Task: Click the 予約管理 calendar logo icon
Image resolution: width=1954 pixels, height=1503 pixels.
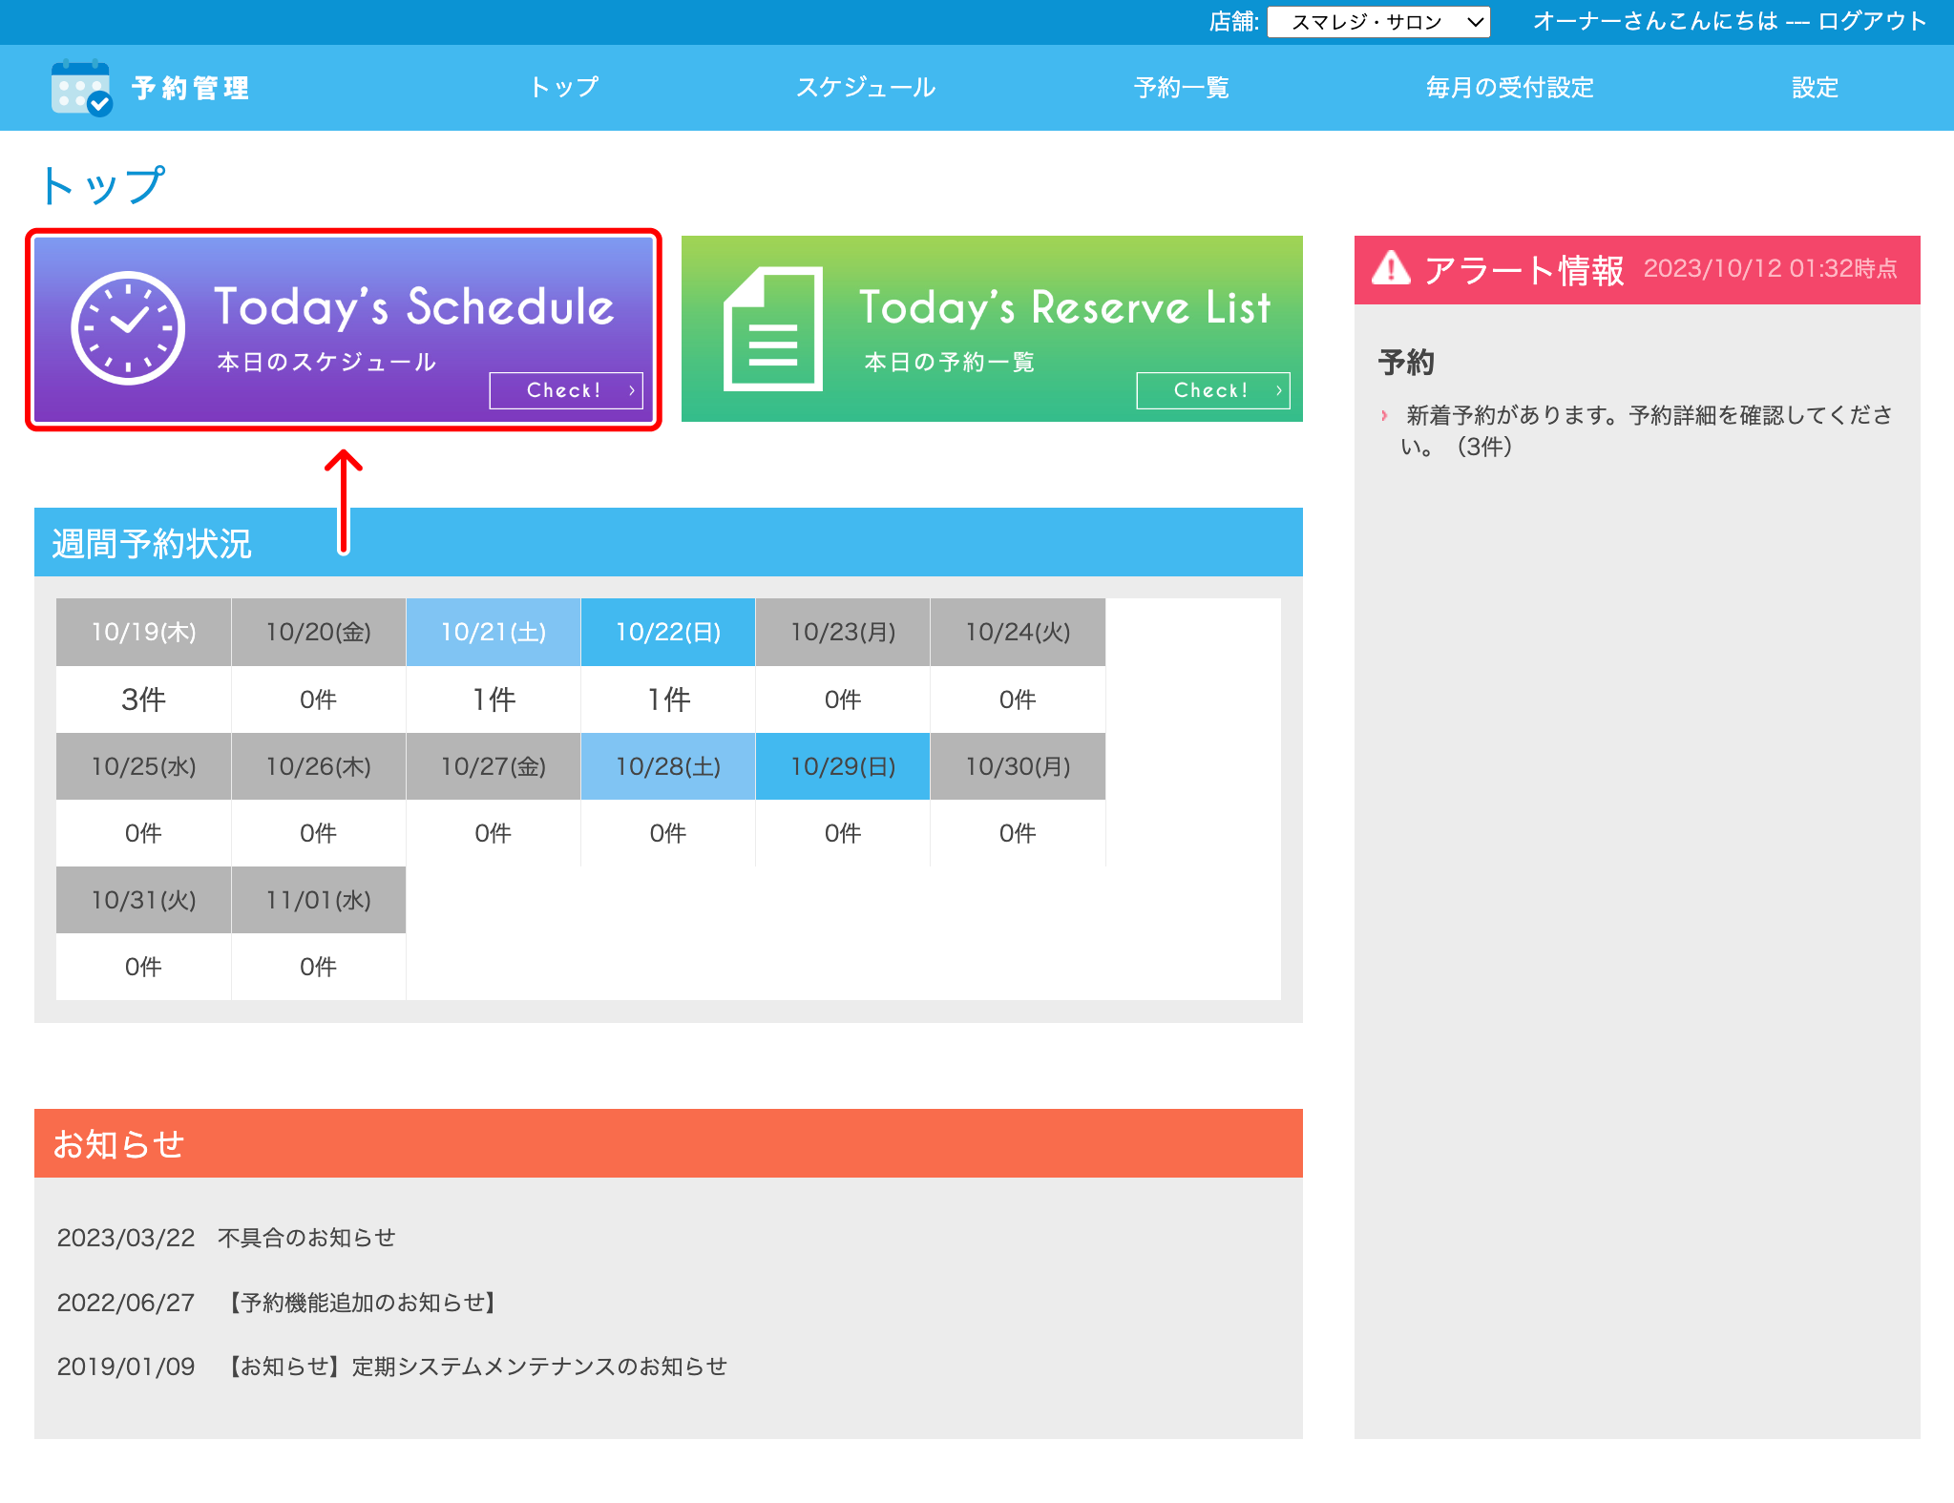Action: (81, 88)
